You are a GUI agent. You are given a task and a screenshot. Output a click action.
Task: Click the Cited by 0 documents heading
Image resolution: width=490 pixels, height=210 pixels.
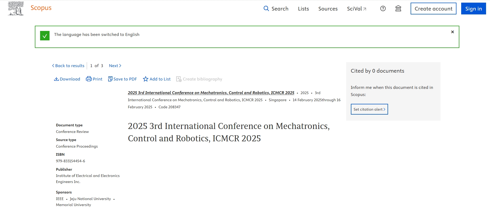click(x=377, y=71)
